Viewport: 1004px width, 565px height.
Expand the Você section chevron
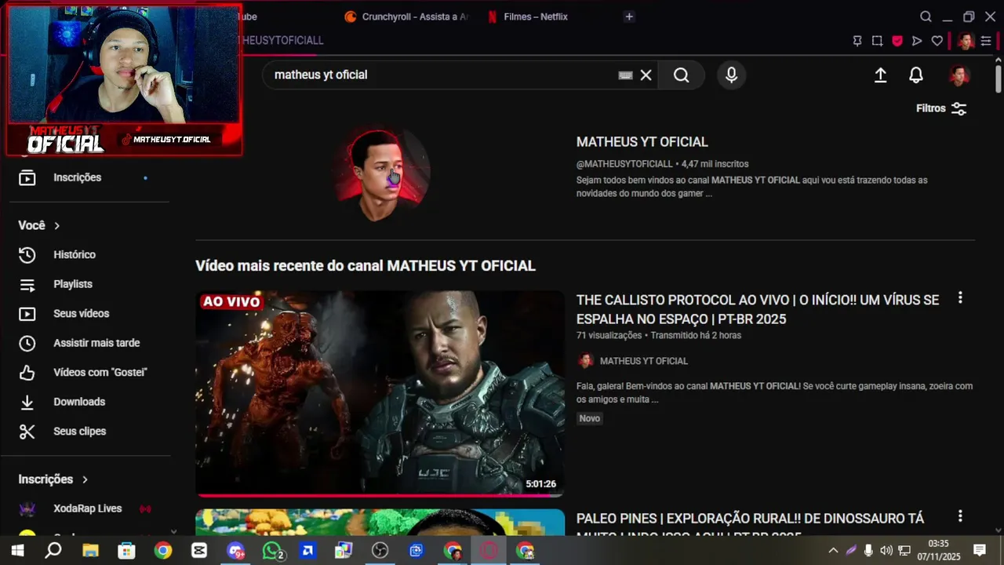pos(56,225)
